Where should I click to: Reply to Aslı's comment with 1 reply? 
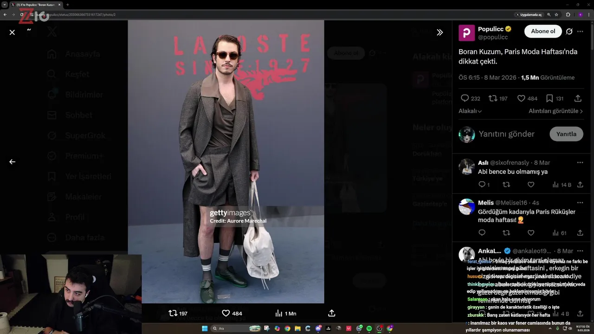coord(482,185)
